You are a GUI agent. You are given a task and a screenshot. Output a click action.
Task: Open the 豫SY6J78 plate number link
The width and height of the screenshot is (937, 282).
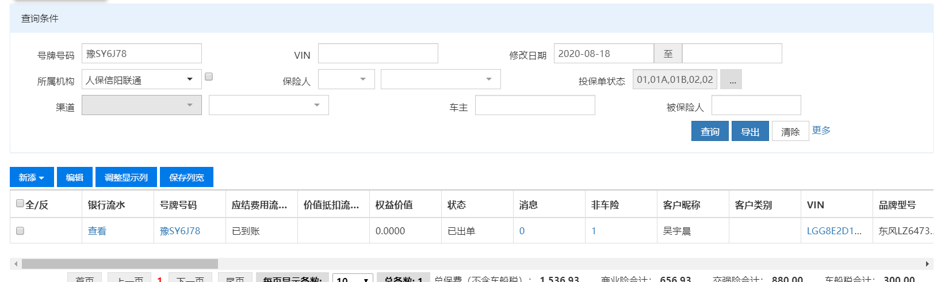click(x=180, y=231)
